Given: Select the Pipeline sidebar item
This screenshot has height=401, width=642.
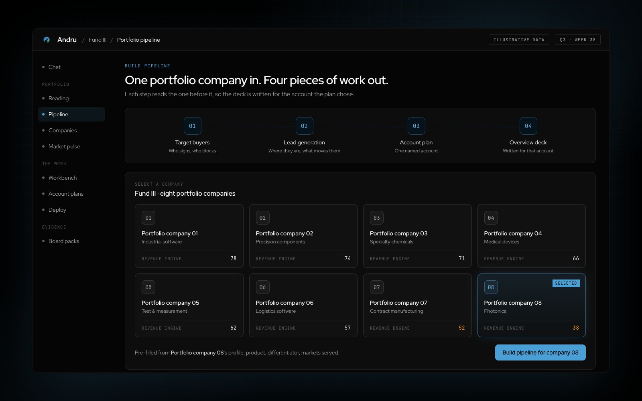Looking at the screenshot, I should pos(71,114).
